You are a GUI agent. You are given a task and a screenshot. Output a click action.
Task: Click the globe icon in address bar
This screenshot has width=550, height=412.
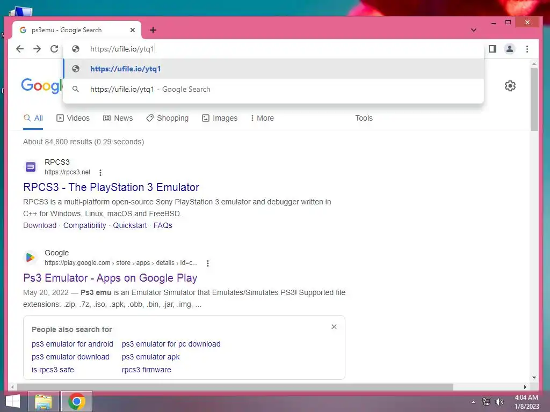[76, 49]
